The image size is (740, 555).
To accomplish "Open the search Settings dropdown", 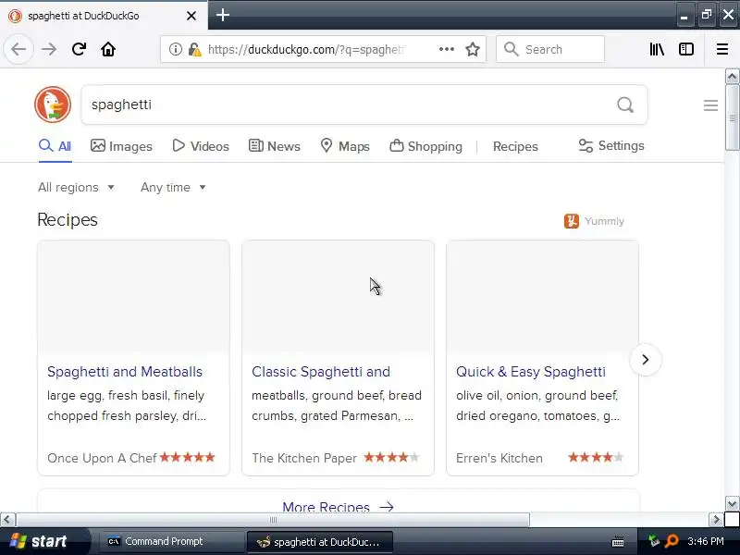I will [x=611, y=146].
